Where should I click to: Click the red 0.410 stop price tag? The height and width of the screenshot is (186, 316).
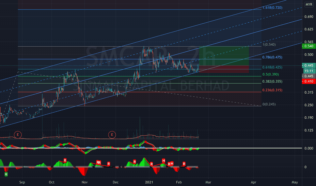point(309,81)
